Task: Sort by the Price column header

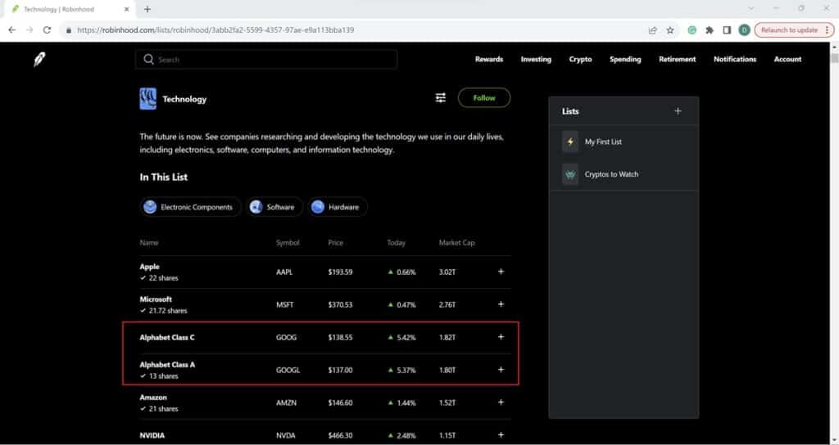Action: [x=335, y=242]
